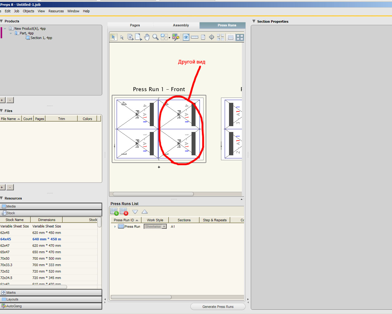The image size is (392, 314).
Task: Switch to the Assembly tab
Action: point(181,25)
